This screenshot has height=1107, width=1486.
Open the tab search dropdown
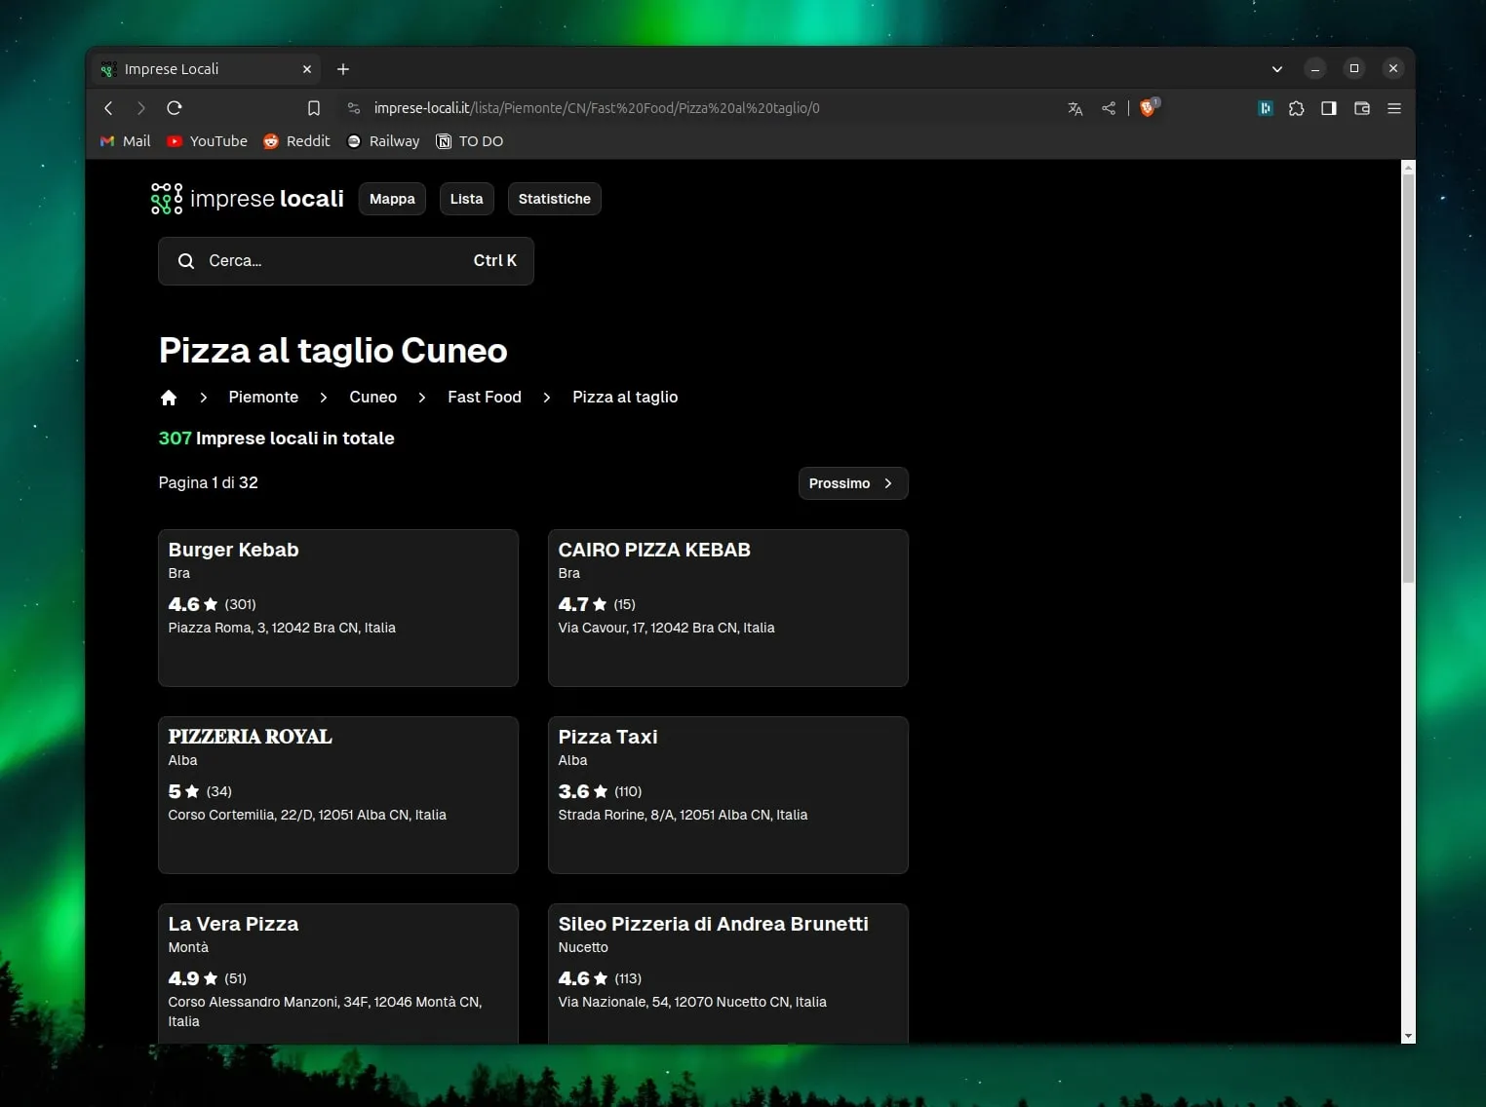click(x=1276, y=69)
